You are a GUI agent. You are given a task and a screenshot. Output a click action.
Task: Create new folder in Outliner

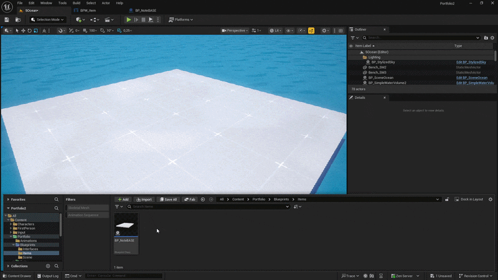click(x=486, y=38)
